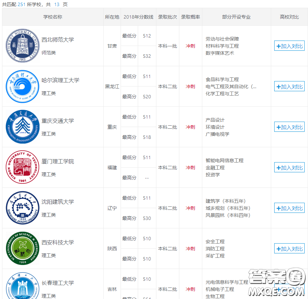This screenshot has width=308, height=299.
Task: Click 食品科学与工程 major
Action: [x=222, y=79]
